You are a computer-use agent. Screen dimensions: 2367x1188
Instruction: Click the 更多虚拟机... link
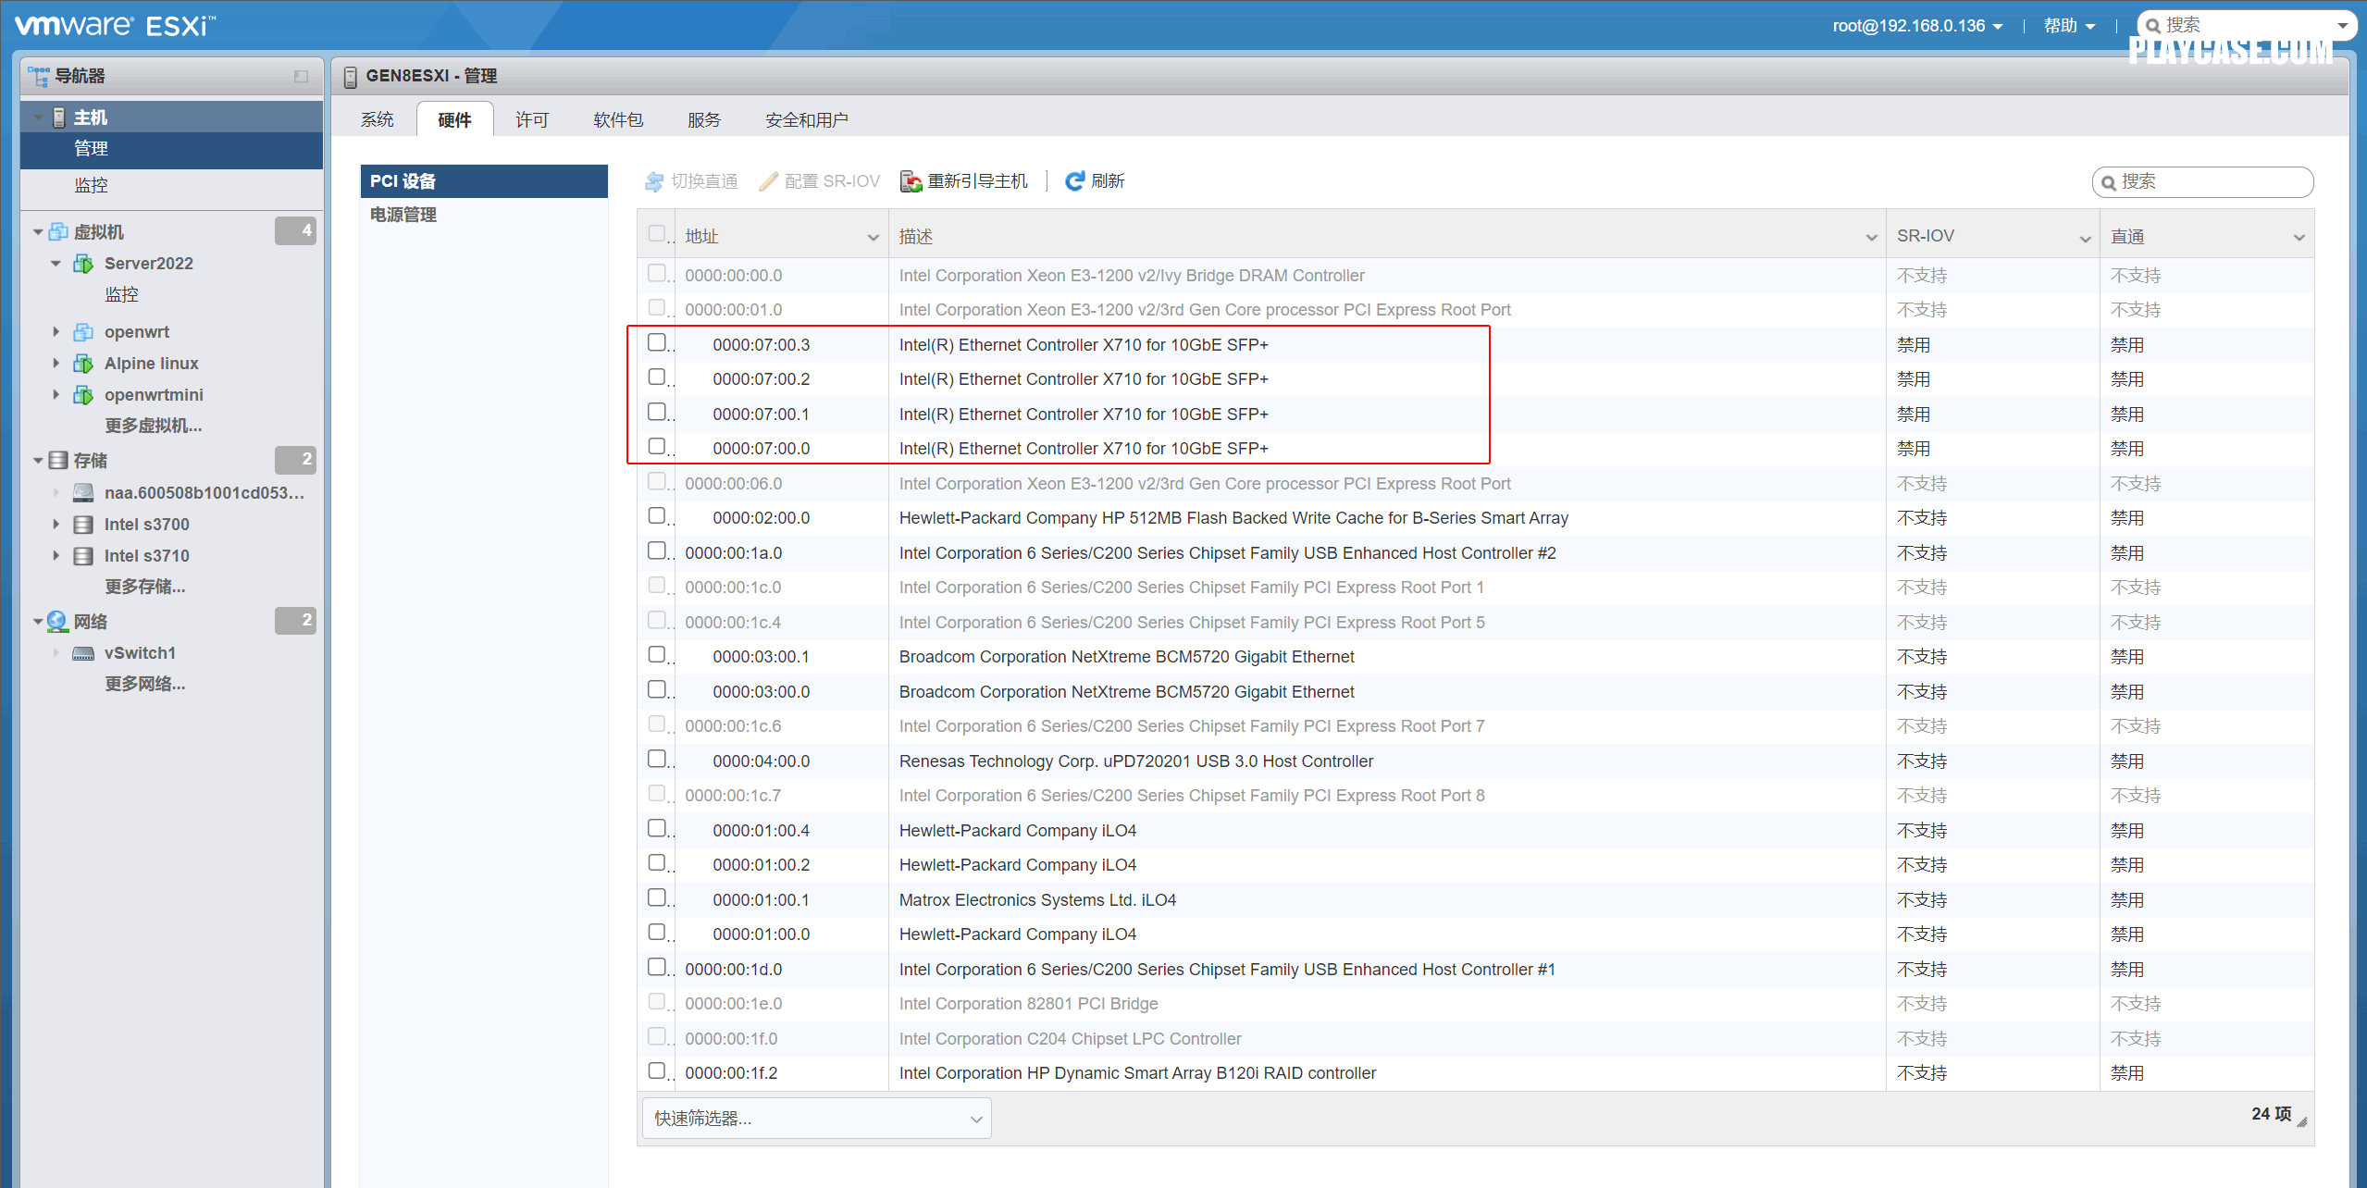point(154,426)
